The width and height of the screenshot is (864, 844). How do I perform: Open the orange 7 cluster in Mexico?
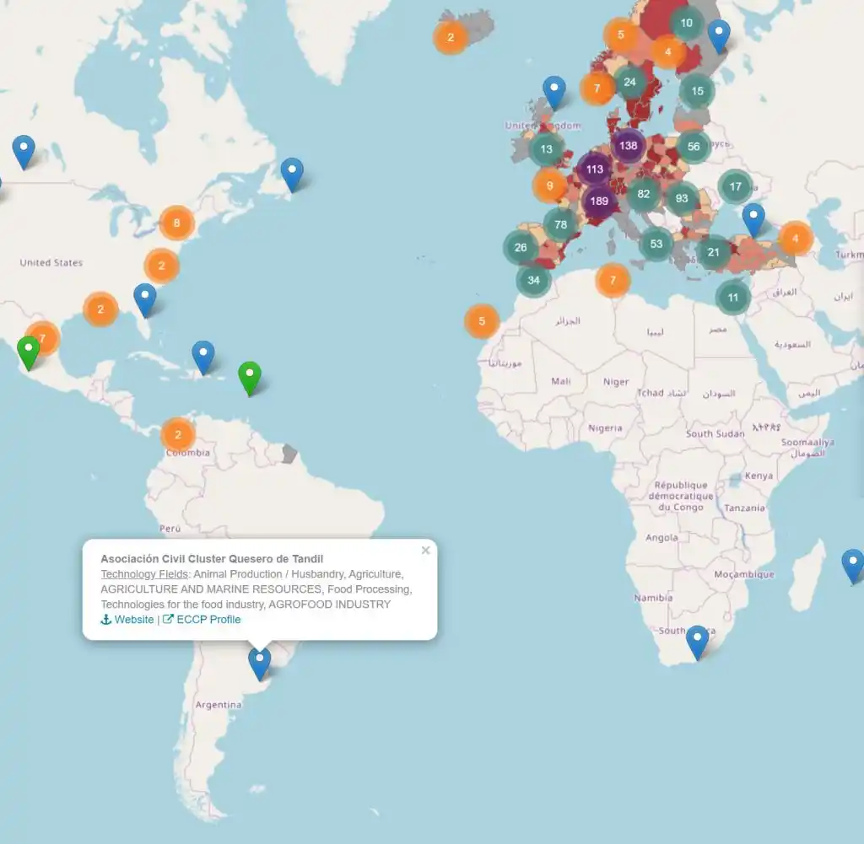click(x=43, y=339)
